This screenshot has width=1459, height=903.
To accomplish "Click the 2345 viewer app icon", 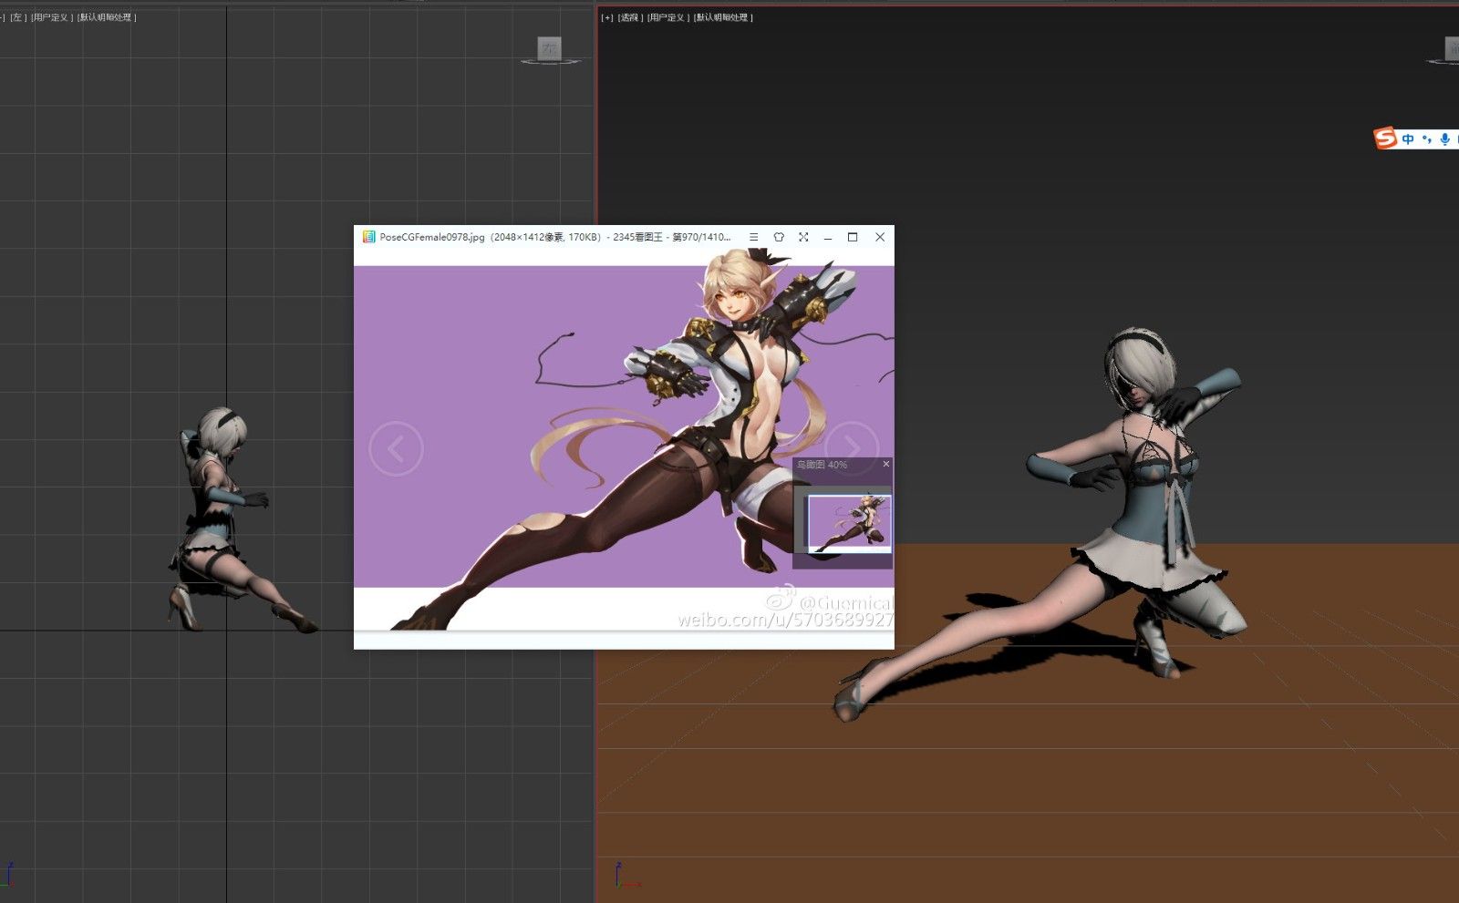I will (x=368, y=237).
